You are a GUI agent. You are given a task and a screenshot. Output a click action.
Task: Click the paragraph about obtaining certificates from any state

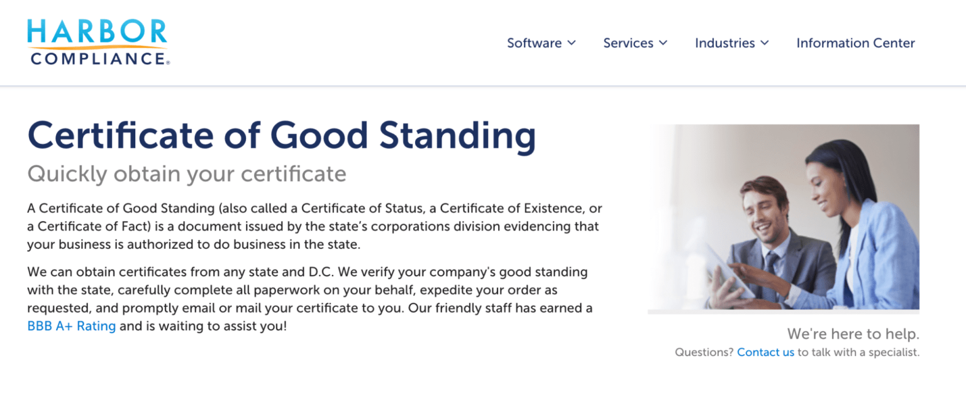(x=311, y=299)
